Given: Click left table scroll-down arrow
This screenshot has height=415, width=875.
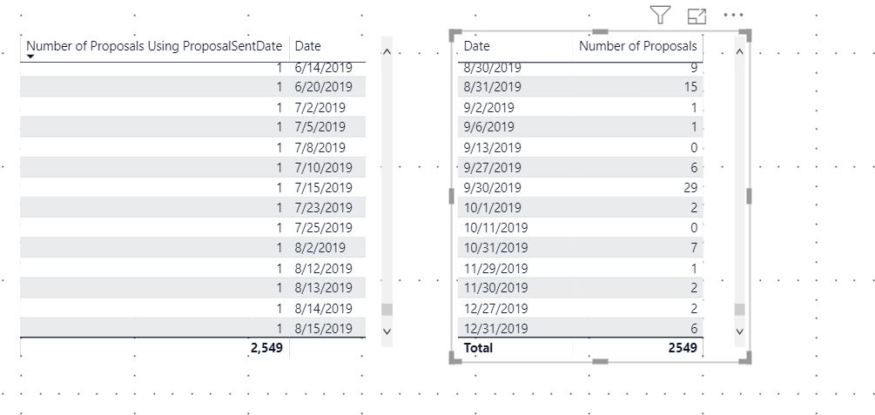Looking at the screenshot, I should (x=387, y=331).
